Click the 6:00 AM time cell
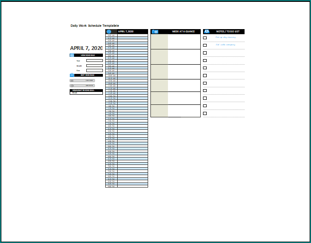The image size is (311, 243). (111, 35)
